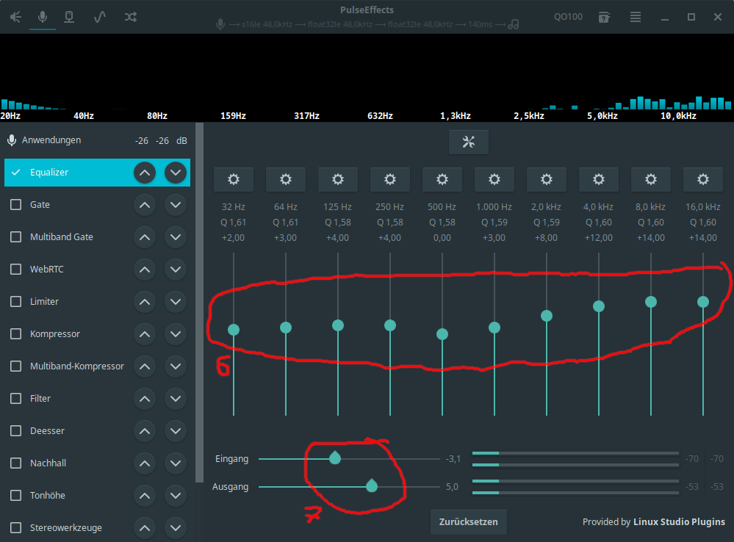Enable the Limiter checkbox
Image resolution: width=734 pixels, height=542 pixels.
[16, 302]
